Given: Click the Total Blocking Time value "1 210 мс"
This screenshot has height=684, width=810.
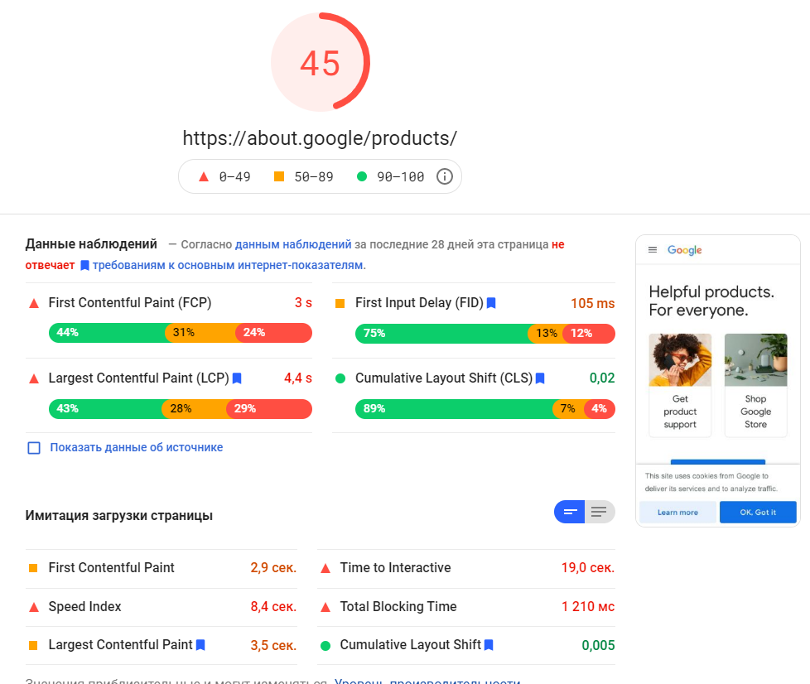Looking at the screenshot, I should click(588, 606).
